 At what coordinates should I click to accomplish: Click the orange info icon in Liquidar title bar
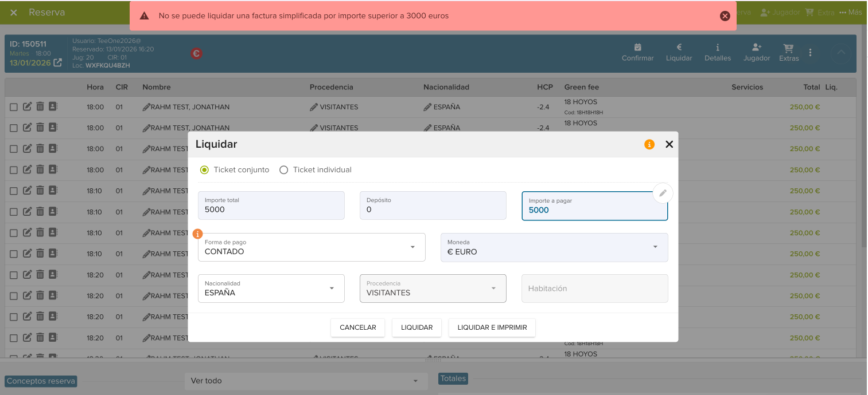(649, 144)
